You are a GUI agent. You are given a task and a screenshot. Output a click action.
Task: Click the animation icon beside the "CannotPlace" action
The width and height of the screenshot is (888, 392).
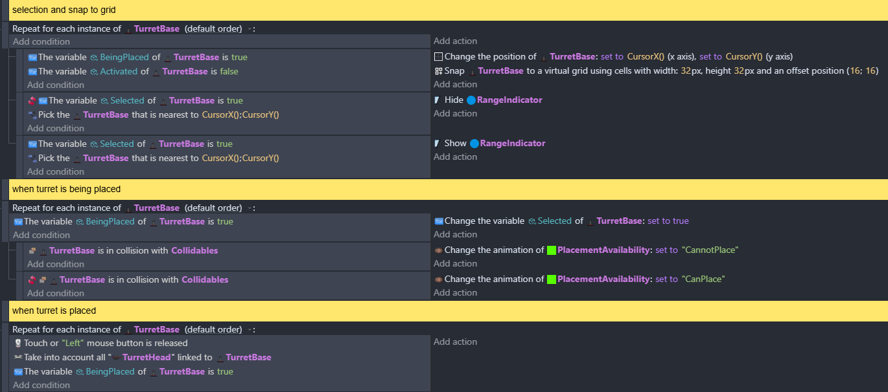pyautogui.click(x=439, y=250)
